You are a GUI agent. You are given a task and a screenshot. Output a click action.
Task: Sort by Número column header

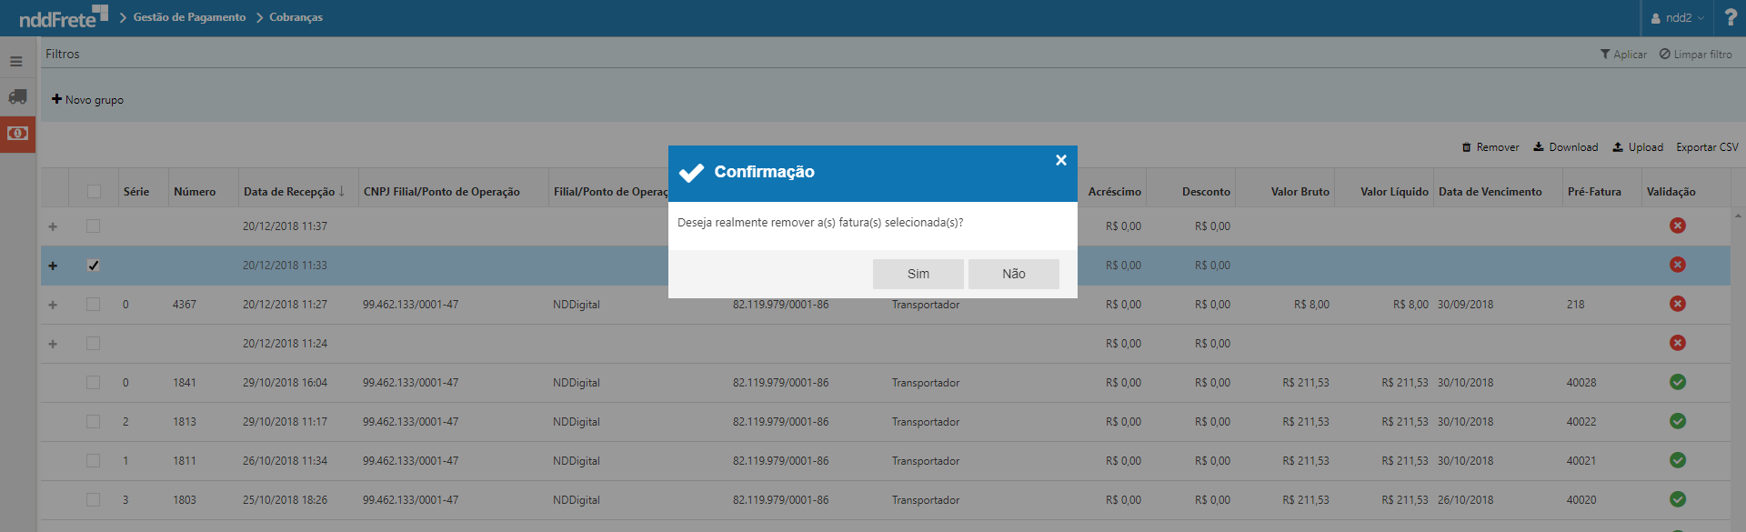click(x=195, y=192)
